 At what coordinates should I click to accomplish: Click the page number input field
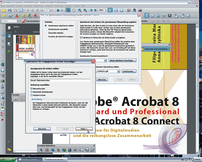[47, 10]
